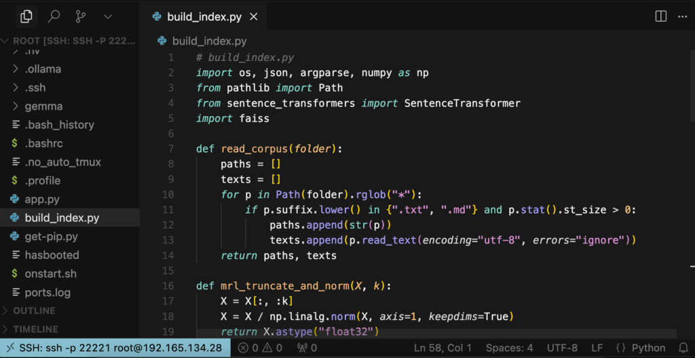Click the shell icon beside onstart.sh
Screen dimensions: 695x358
coord(16,274)
